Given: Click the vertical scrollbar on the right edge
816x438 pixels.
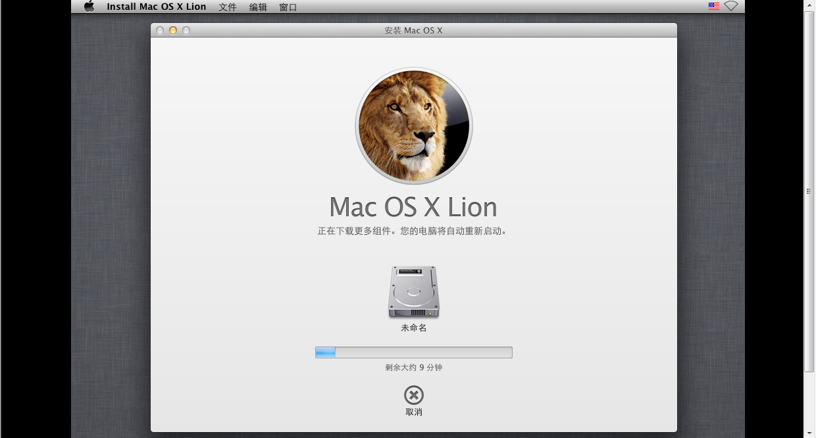Looking at the screenshot, I should point(809,191).
